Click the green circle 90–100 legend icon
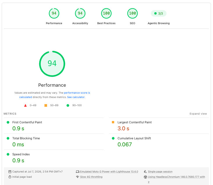Image resolution: width=213 pixels, height=185 pixels. click(68, 105)
